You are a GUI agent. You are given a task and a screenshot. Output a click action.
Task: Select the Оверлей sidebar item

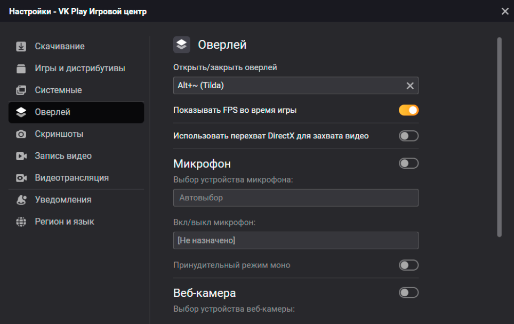pyautogui.click(x=52, y=112)
